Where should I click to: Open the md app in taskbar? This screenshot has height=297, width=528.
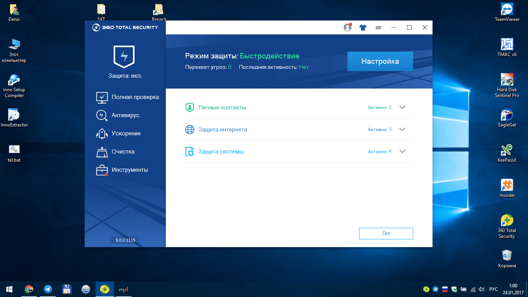124,289
